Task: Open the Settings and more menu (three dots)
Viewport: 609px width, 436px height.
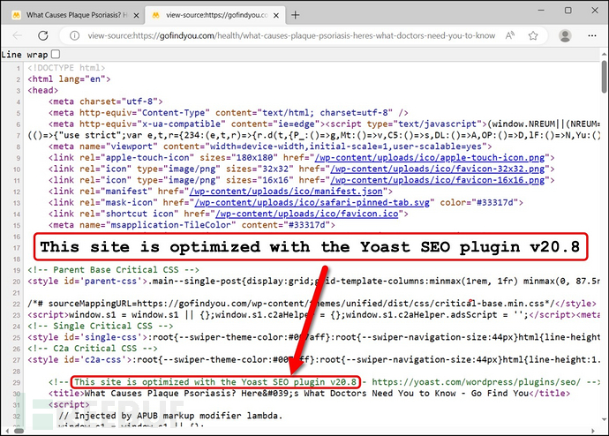Action: (x=592, y=35)
